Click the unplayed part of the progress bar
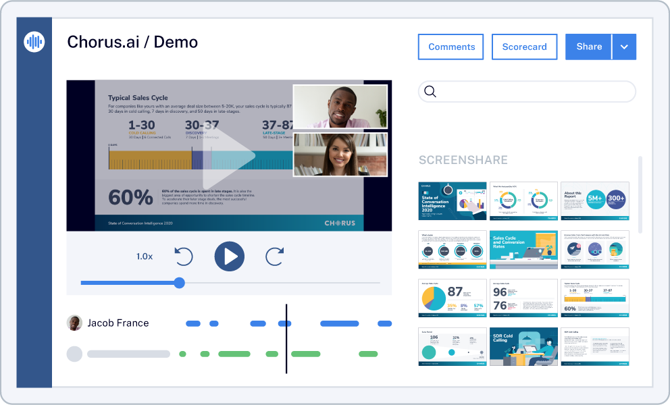 click(x=282, y=283)
